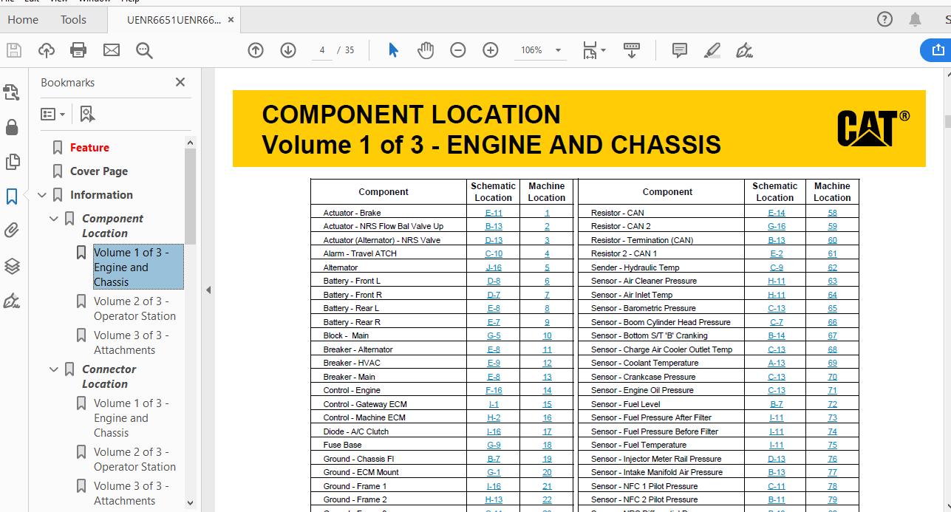This screenshot has height=512, width=951.
Task: Close the Bookmarks panel
Action: 180,83
